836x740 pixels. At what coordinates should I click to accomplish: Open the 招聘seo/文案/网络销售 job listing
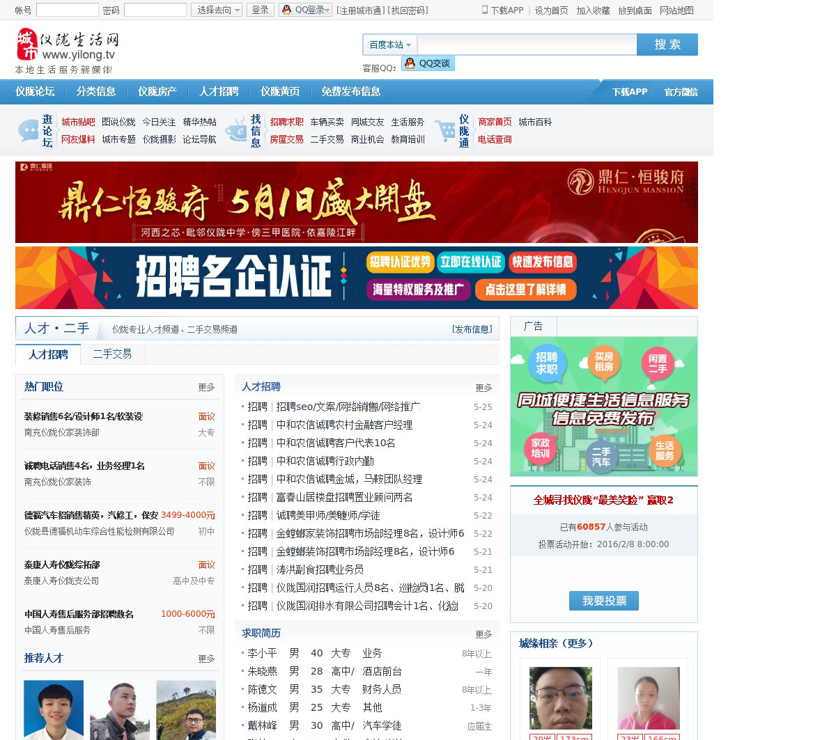(x=348, y=407)
